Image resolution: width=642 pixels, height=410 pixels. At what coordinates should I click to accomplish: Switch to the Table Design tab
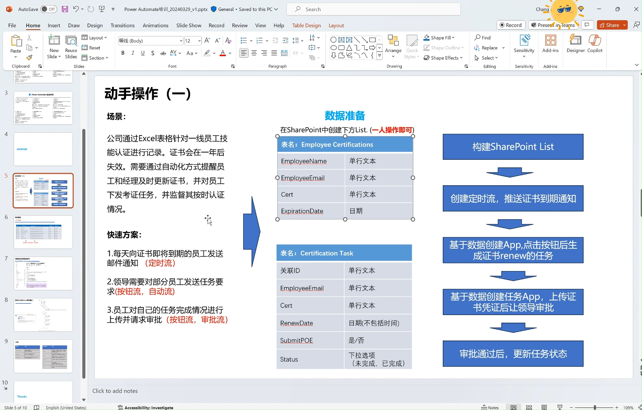306,25
